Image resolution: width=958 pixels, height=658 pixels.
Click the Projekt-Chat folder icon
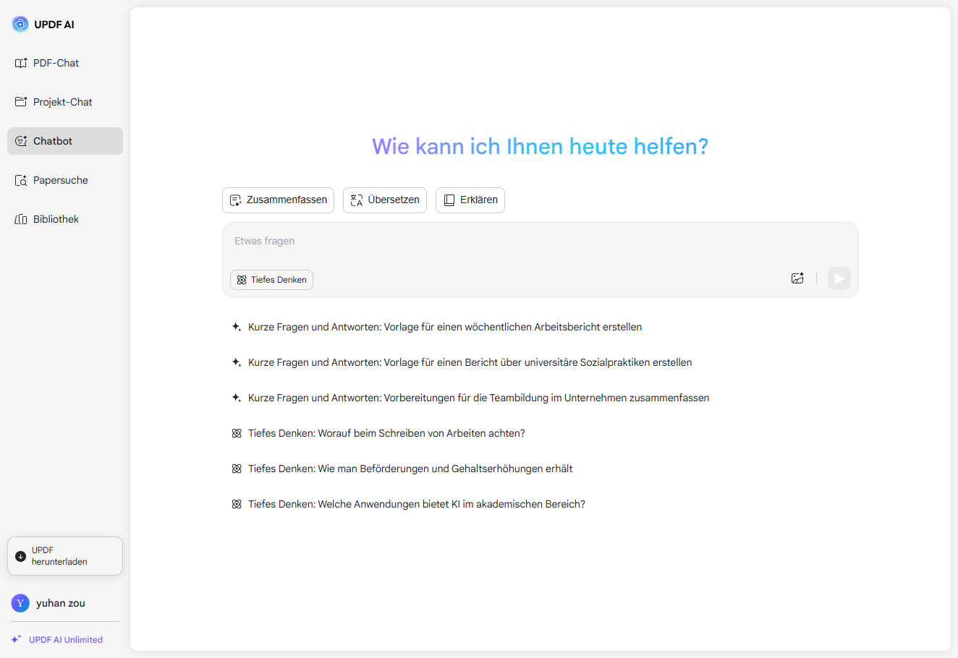[21, 102]
